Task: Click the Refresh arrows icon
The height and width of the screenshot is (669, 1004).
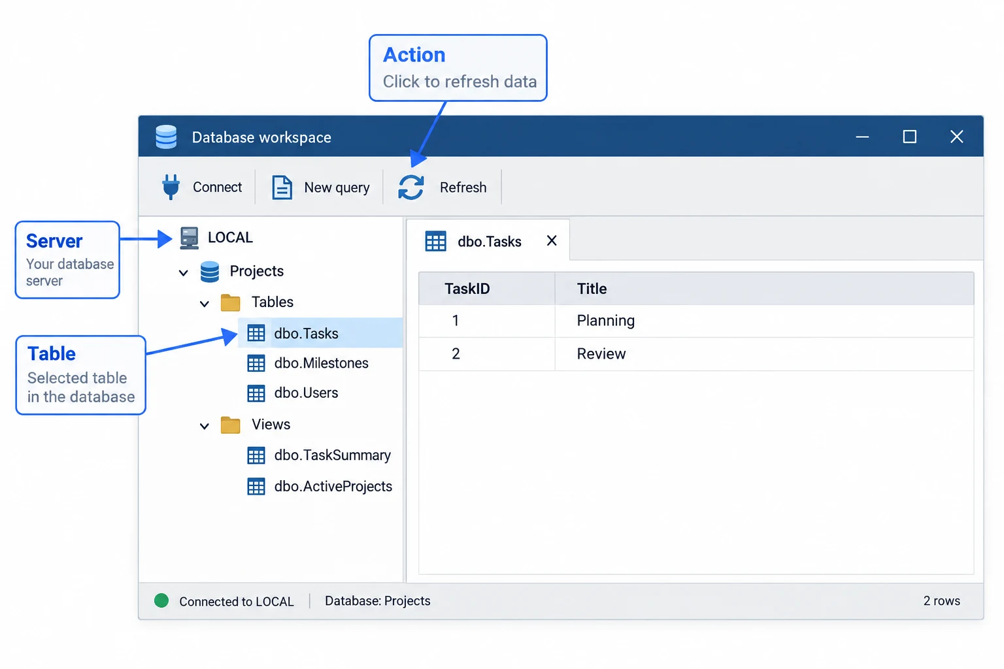Action: tap(411, 188)
